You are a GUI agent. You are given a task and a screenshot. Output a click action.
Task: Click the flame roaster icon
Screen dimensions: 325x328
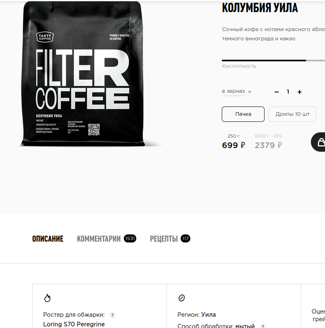coord(47,298)
